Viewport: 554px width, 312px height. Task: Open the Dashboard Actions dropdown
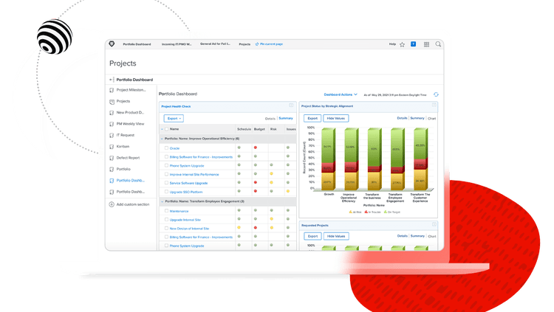(x=341, y=94)
